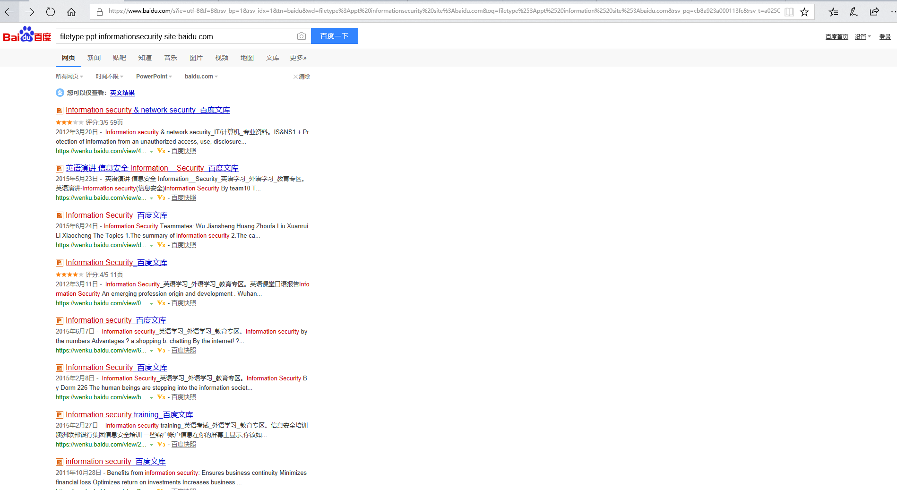Open the 'Information security training' result link
This screenshot has height=490, width=897.
pyautogui.click(x=112, y=414)
